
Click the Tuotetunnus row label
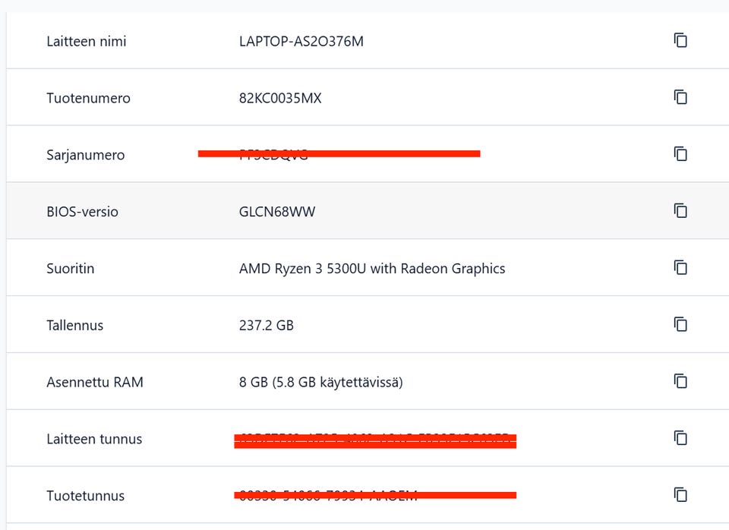coord(85,496)
